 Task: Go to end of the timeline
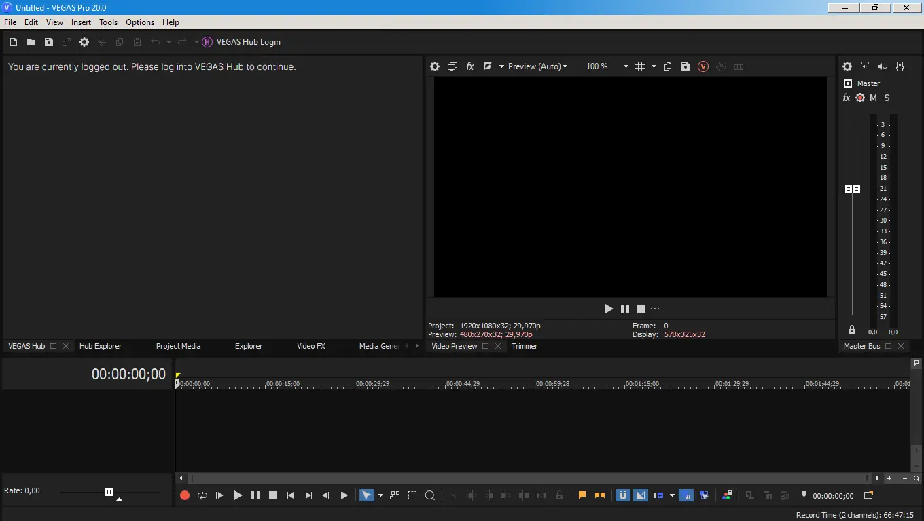(308, 496)
